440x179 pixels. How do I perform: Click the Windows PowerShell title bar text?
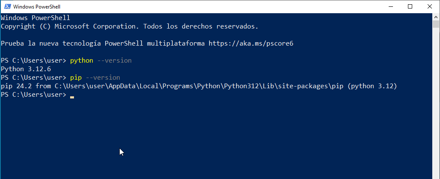(x=37, y=7)
